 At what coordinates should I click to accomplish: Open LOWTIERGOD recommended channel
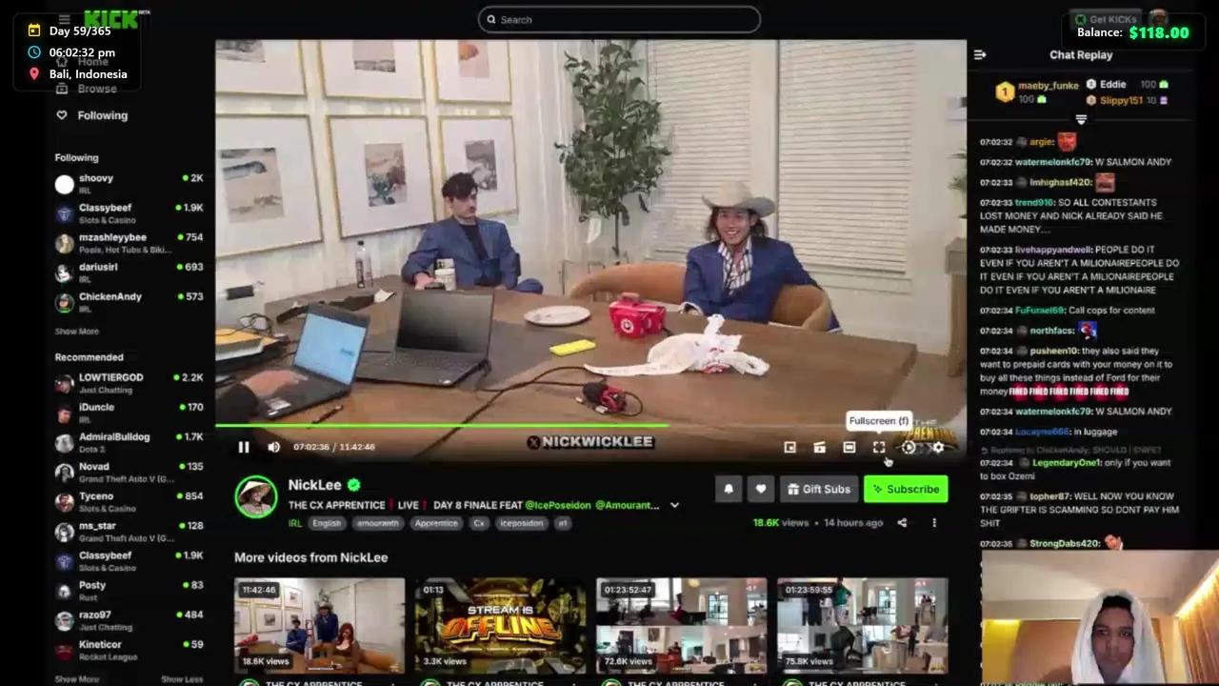point(129,383)
